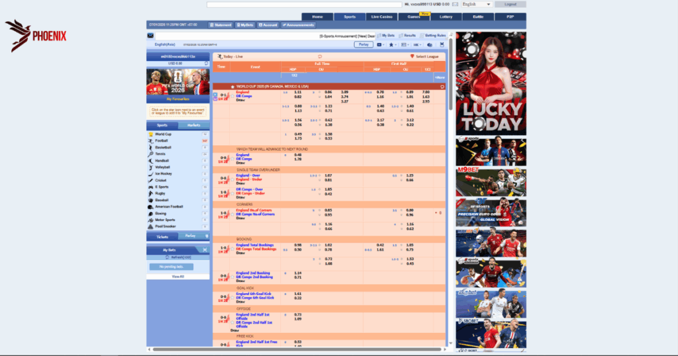
Task: Open the envelope message icon beside the announcement ticker
Action: point(150,36)
